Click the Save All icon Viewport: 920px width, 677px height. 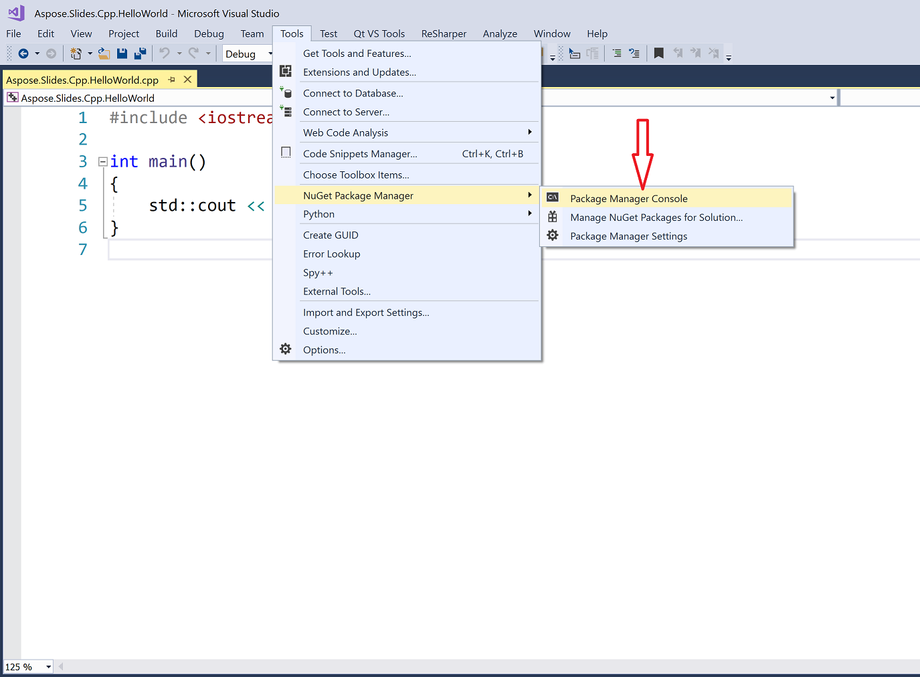point(141,54)
